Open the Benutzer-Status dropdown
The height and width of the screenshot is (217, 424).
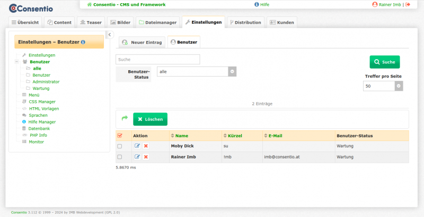(232, 71)
